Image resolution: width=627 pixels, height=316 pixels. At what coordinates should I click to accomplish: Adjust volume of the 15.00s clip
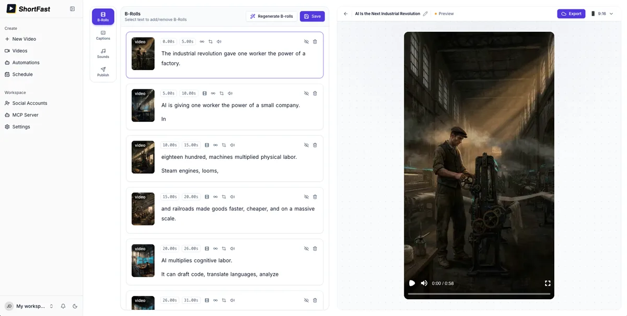click(233, 197)
